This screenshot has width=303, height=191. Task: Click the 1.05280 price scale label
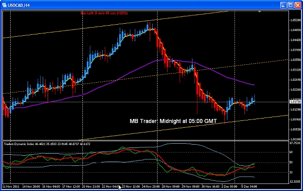[x=296, y=20]
